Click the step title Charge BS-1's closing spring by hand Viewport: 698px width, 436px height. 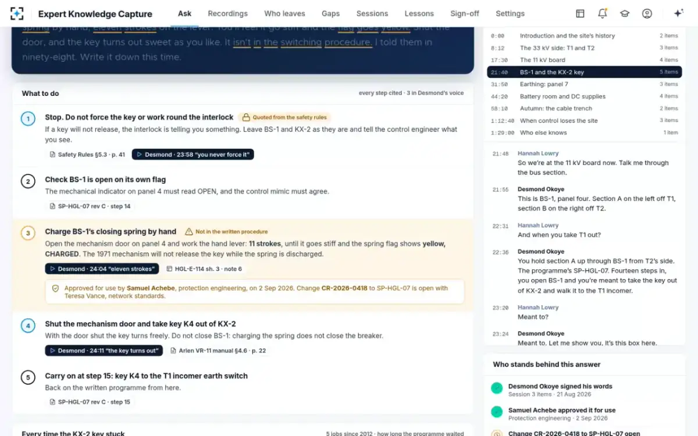(x=111, y=231)
